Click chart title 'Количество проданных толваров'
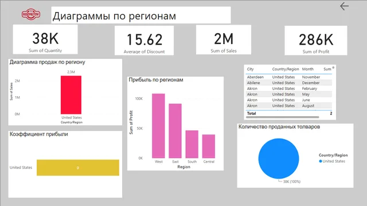Image resolution: width=367 pixels, height=206 pixels. click(x=279, y=127)
